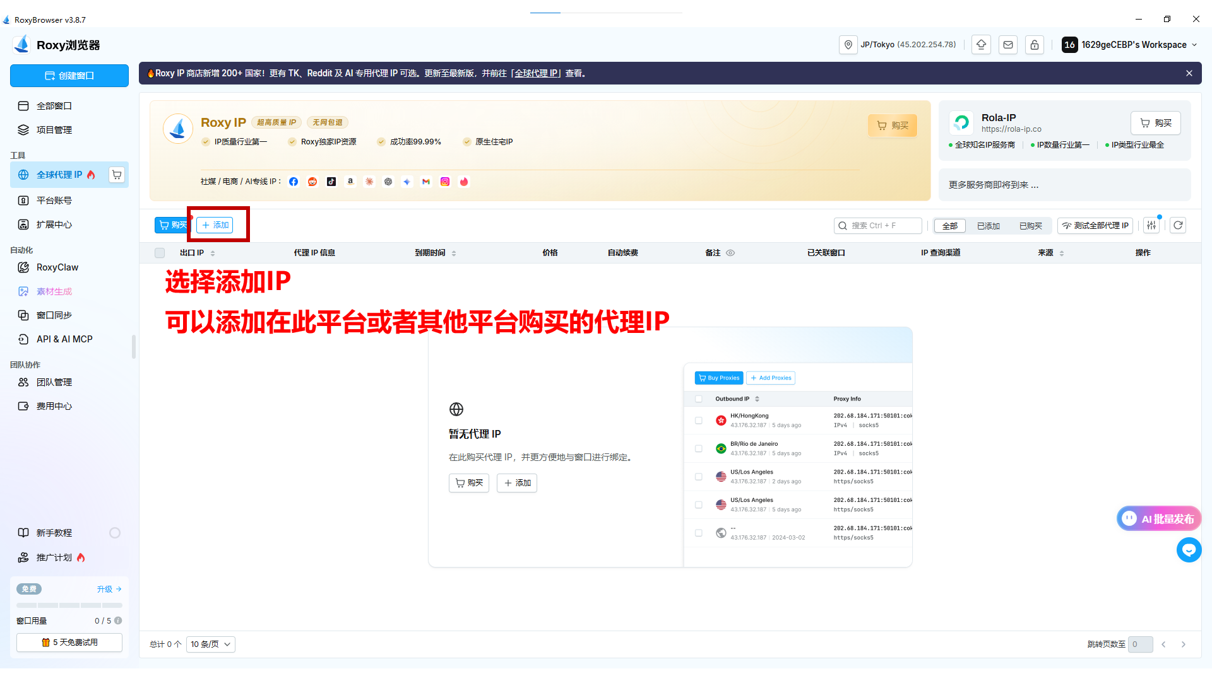Click the 升级 upgrade link

[109, 589]
